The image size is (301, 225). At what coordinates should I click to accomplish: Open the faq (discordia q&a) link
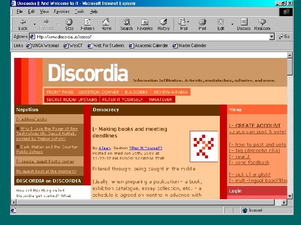(x=255, y=150)
